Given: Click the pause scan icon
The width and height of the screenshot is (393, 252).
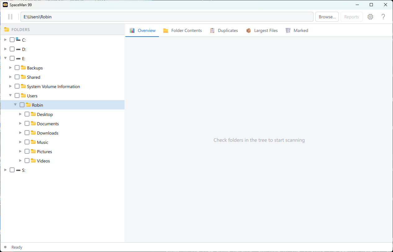Looking at the screenshot, I should click(10, 17).
